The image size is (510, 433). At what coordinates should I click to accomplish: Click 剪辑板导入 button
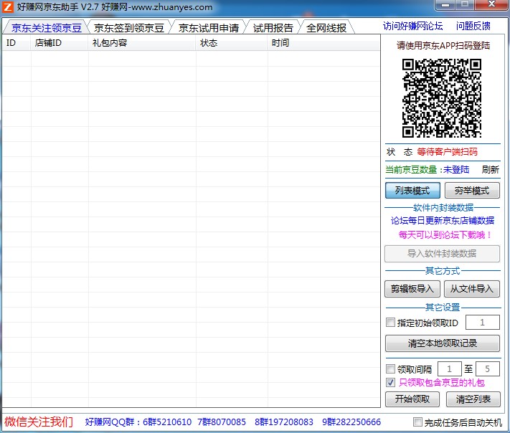412,289
